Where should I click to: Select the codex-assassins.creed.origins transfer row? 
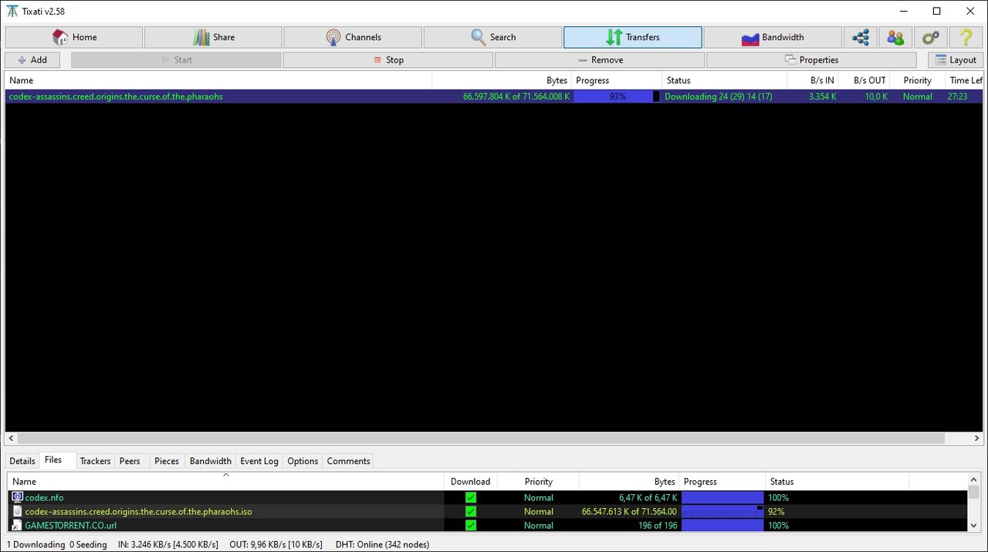(x=494, y=97)
